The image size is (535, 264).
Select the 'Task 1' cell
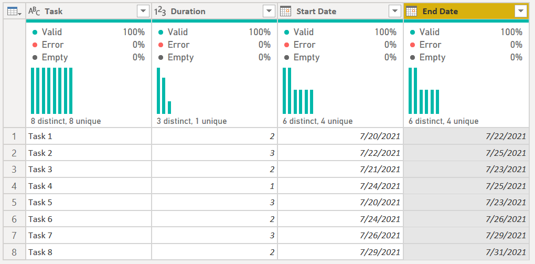[89, 136]
